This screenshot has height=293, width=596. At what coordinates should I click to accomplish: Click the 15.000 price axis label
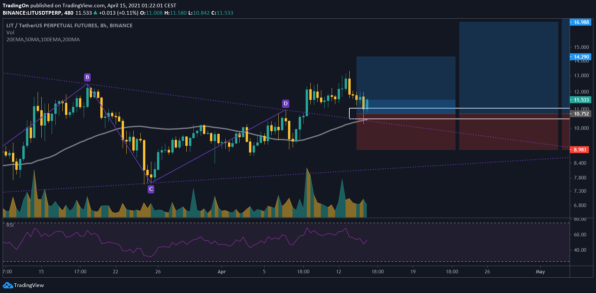[581, 47]
